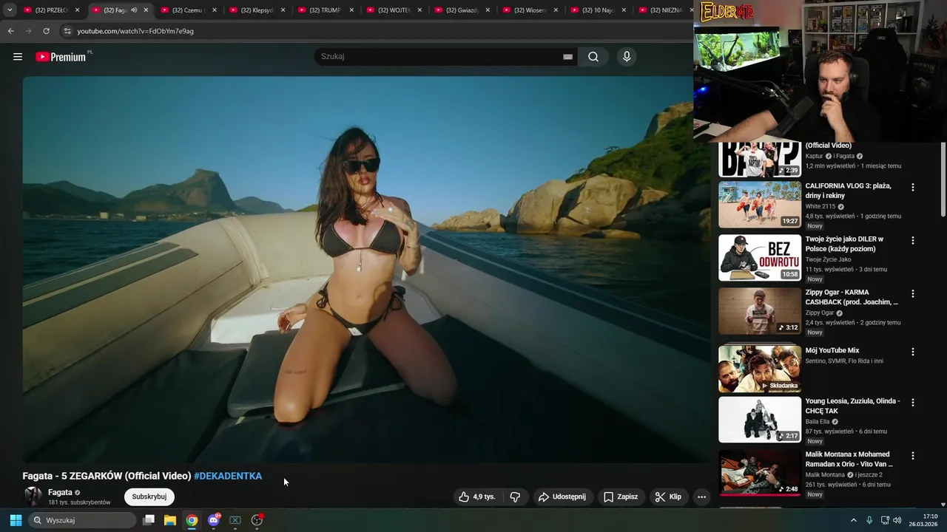
Task: Open Zippy Ogar KARMA CASHBACK thumbnail
Action: click(760, 311)
